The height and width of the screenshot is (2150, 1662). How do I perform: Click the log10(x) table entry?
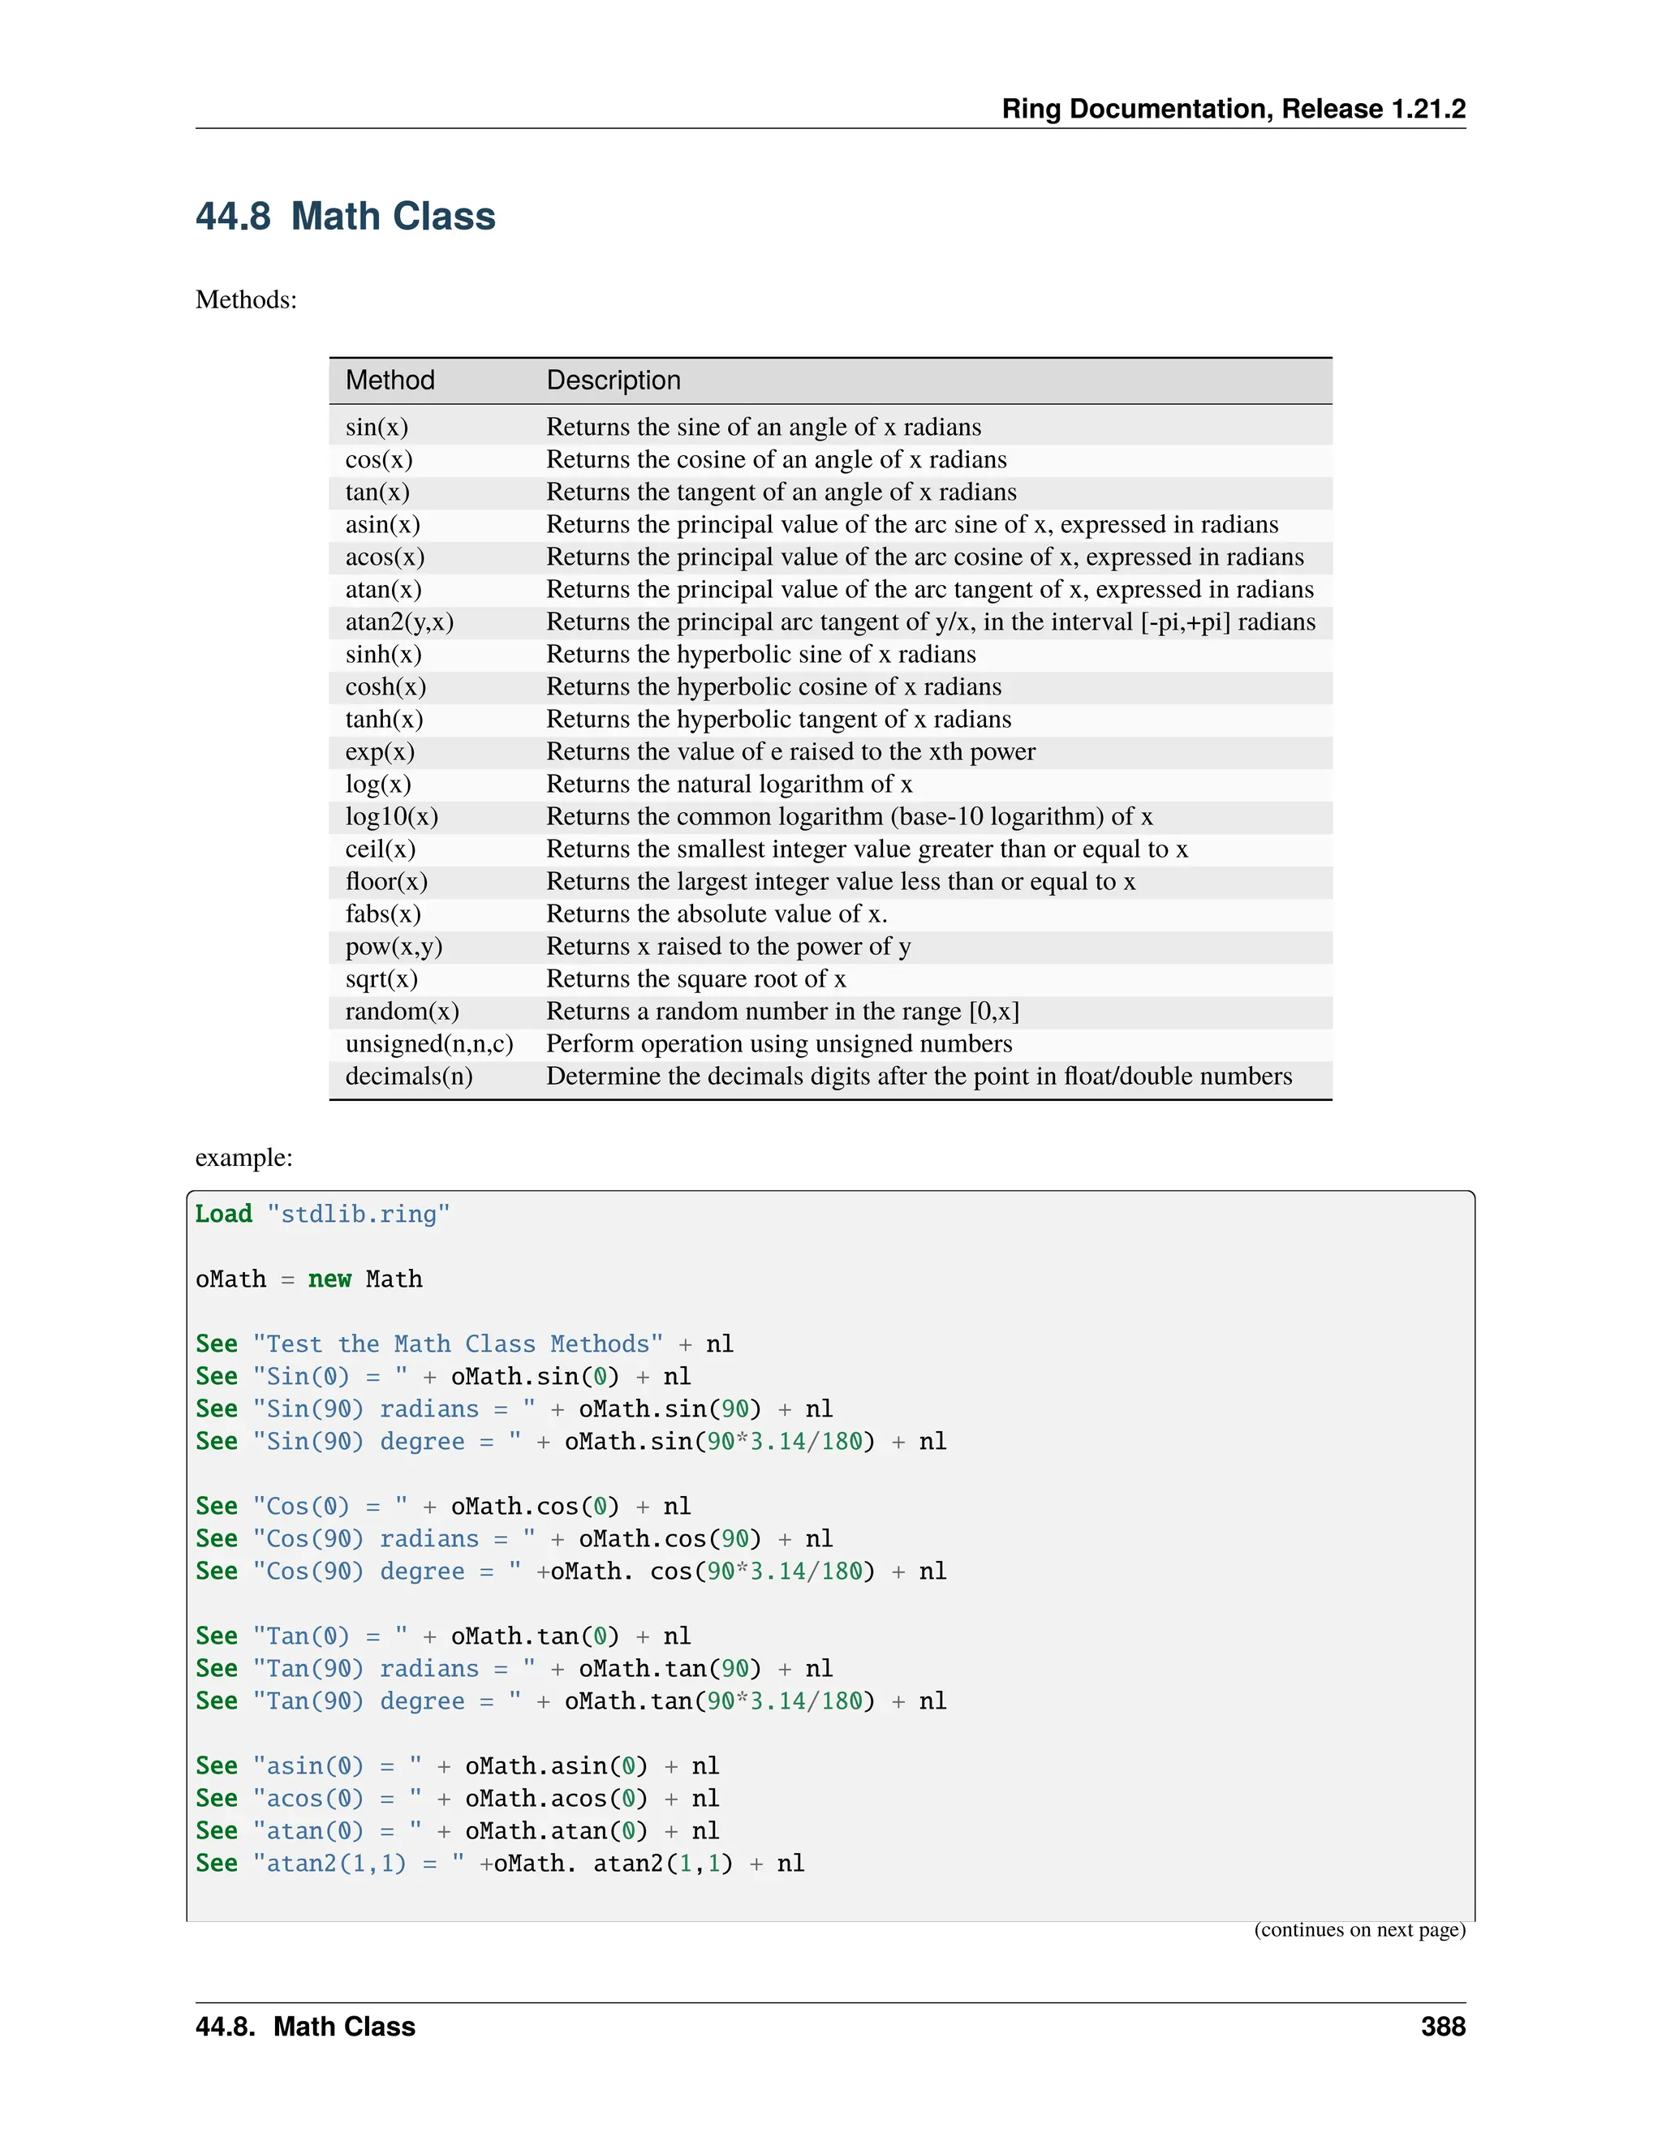point(391,817)
